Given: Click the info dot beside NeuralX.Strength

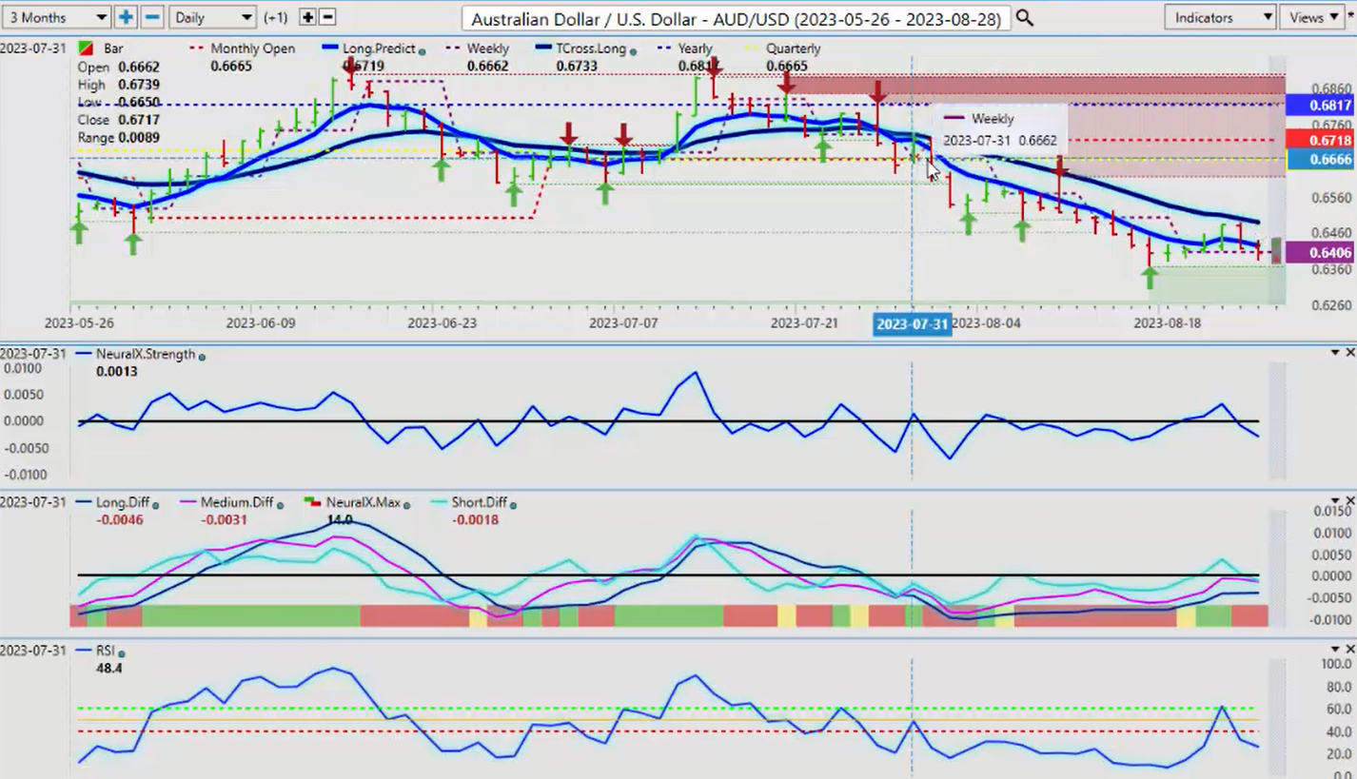Looking at the screenshot, I should click(x=202, y=357).
